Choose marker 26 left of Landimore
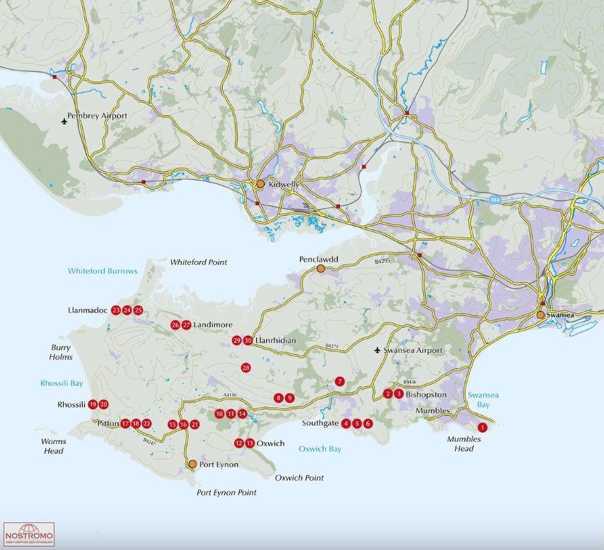The height and width of the screenshot is (550, 604). pos(175,325)
